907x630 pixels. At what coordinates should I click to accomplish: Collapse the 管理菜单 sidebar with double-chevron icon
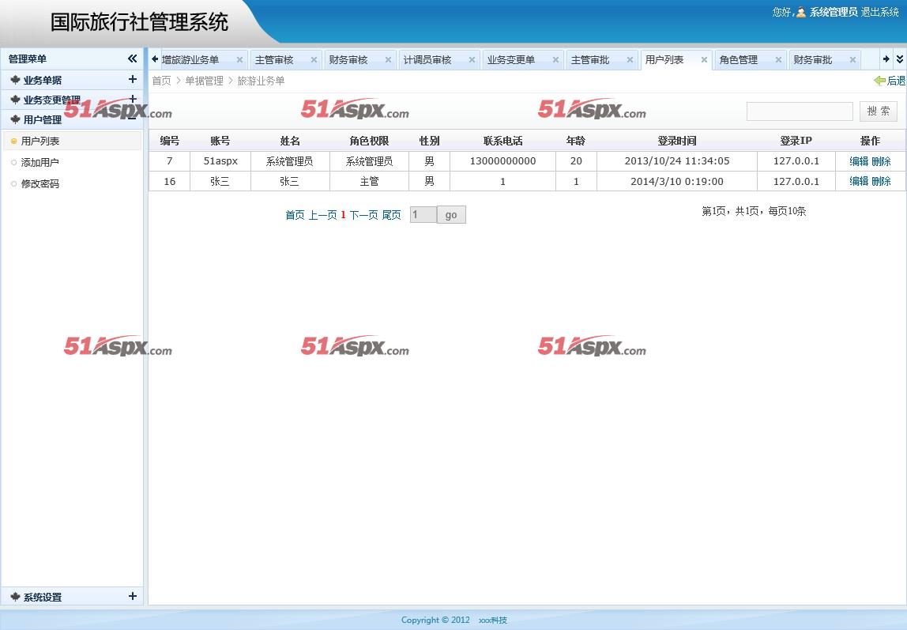(x=132, y=58)
